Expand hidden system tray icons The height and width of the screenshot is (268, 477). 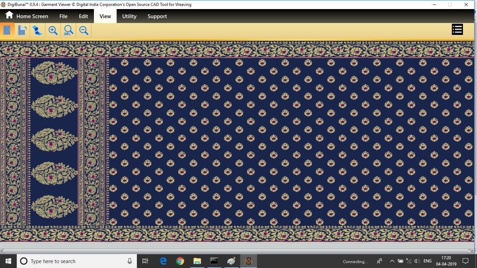pyautogui.click(x=392, y=261)
